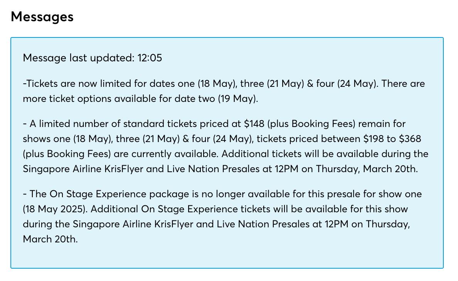
Task: Click the Messages heading
Action: tap(42, 17)
